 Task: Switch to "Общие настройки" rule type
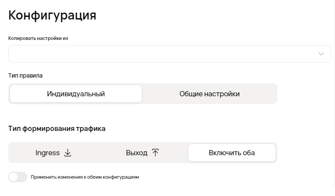[209, 94]
